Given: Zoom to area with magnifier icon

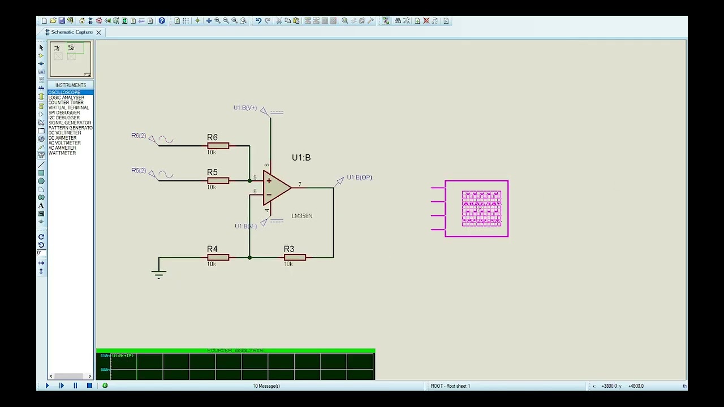Looking at the screenshot, I should point(243,21).
